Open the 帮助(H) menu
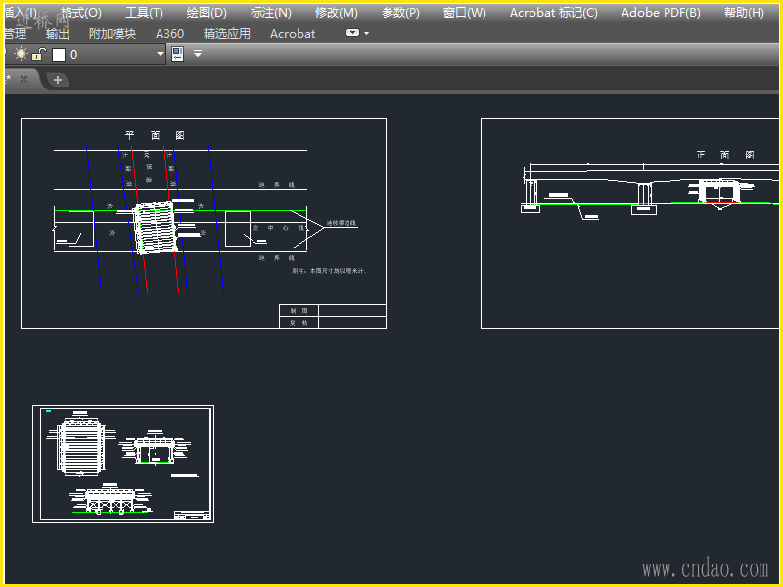 click(744, 13)
